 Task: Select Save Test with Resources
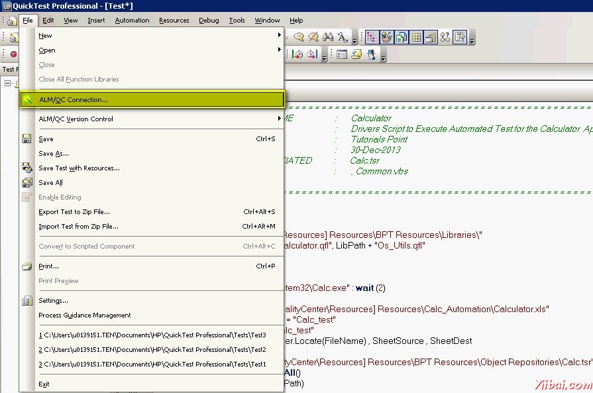(x=79, y=168)
